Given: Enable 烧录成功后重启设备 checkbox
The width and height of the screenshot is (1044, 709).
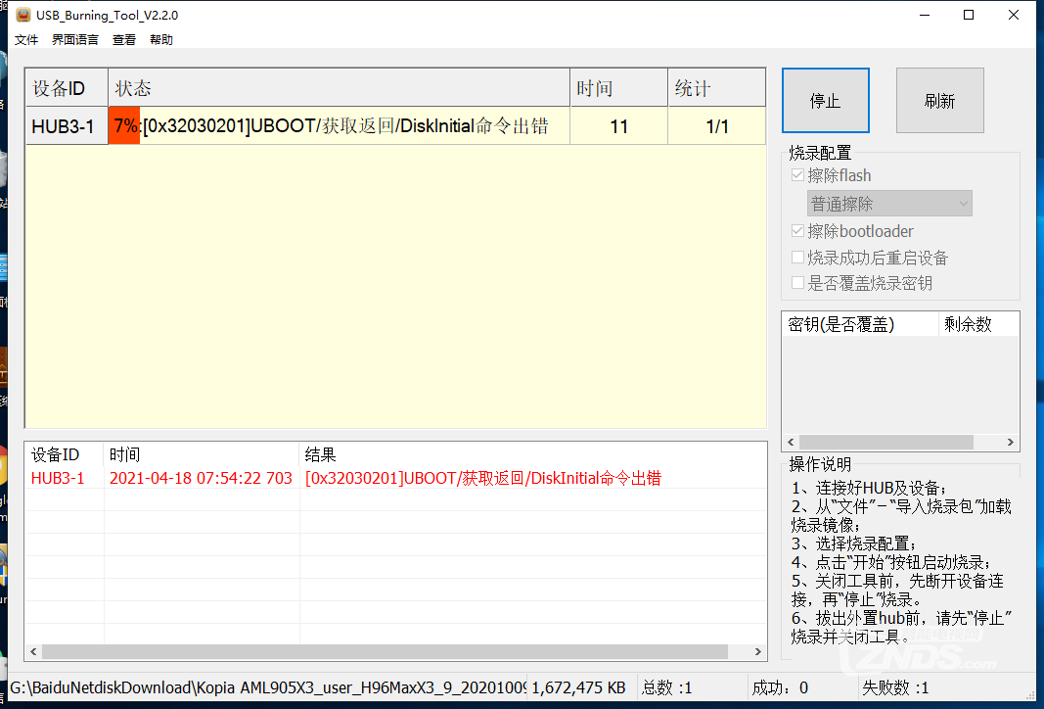Looking at the screenshot, I should [x=798, y=258].
